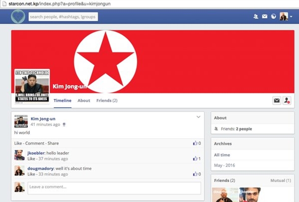299x202 pixels.
Task: Select the Timeline tab
Action: tap(63, 100)
